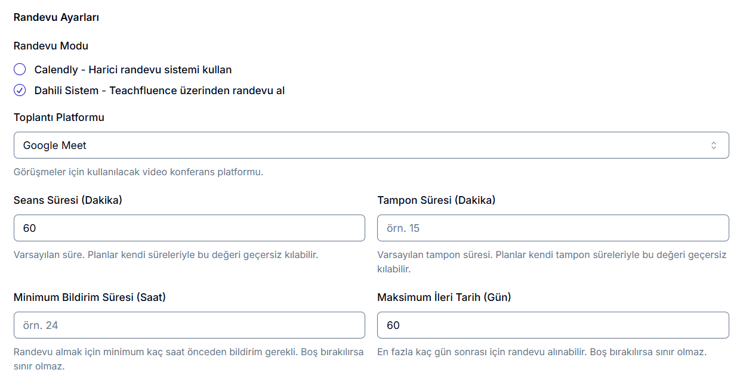Click into the Tampon Süresi input field
Image resolution: width=743 pixels, height=382 pixels.
[553, 228]
